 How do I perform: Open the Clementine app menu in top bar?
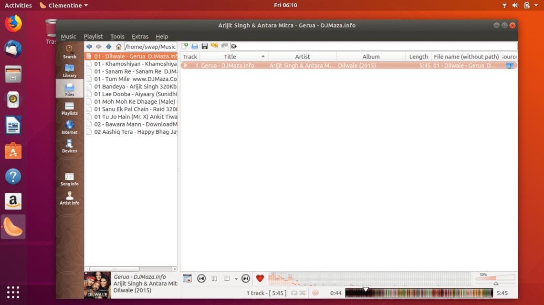tap(64, 5)
